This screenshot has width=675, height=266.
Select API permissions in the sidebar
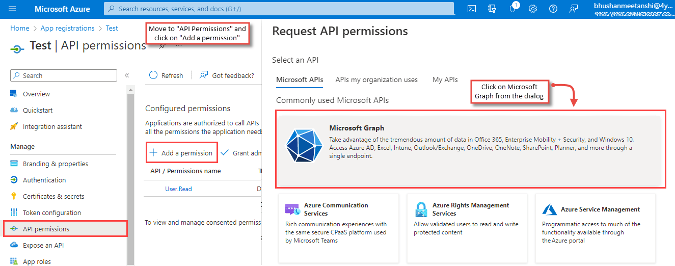65,229
